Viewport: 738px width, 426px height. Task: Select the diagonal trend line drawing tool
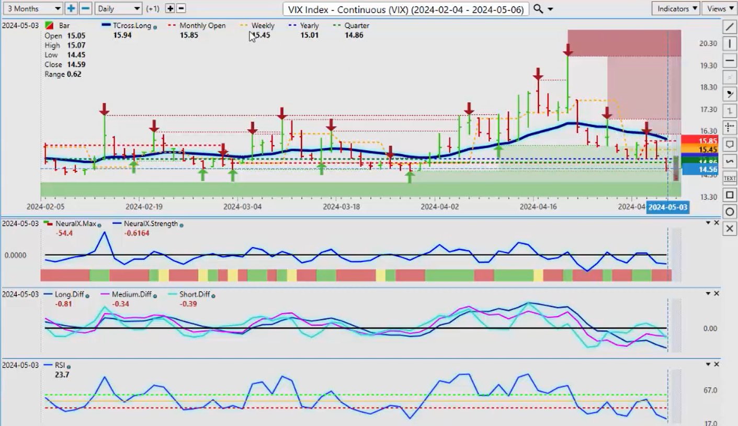(x=730, y=27)
